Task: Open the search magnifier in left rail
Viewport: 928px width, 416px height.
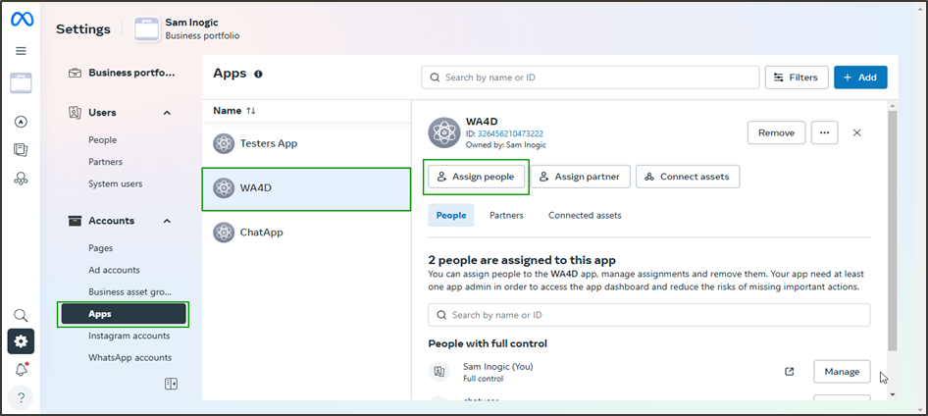Action: coord(21,316)
